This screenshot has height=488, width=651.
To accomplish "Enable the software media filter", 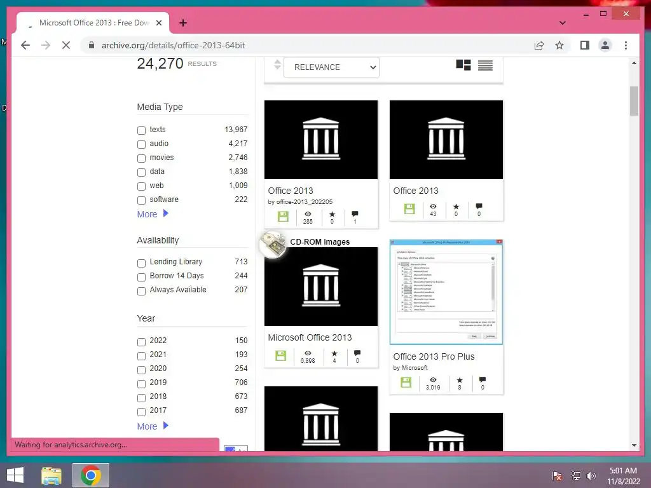I will point(141,200).
